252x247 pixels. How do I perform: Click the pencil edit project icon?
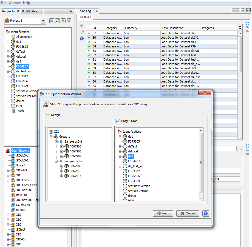click(57, 21)
